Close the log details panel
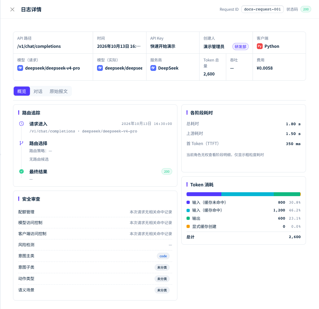The height and width of the screenshot is (309, 319). click(x=12, y=9)
